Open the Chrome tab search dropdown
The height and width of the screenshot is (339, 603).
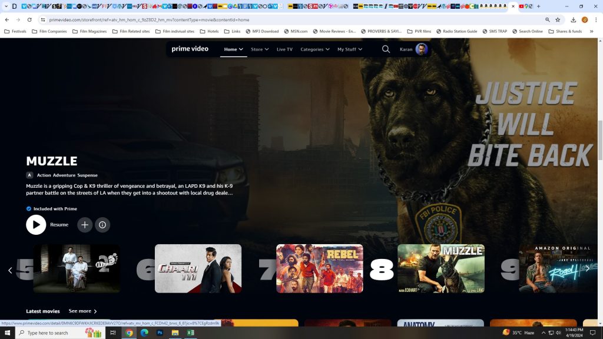pos(6,6)
